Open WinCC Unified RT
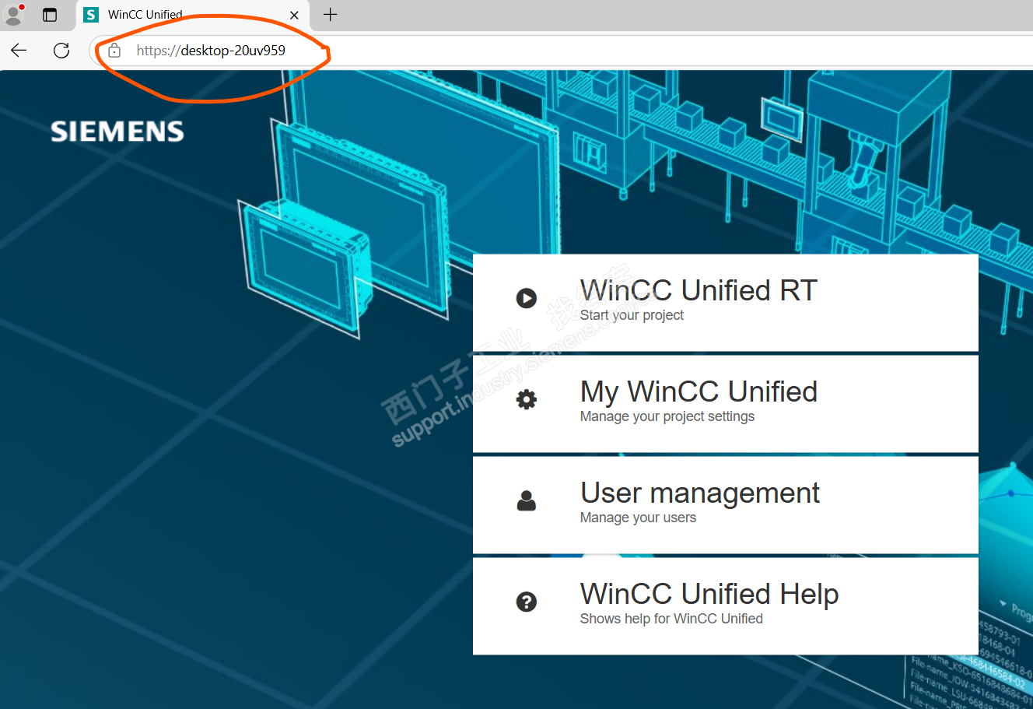 click(725, 302)
